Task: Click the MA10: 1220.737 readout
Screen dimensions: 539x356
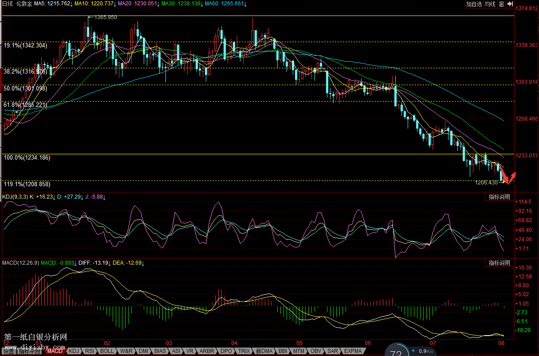Action: click(95, 4)
